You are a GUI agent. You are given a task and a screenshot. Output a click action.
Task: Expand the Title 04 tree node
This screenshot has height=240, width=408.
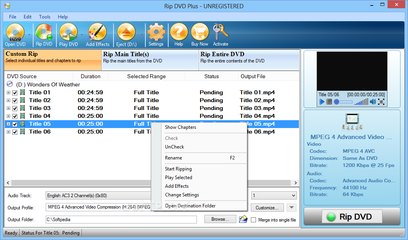[9, 116]
